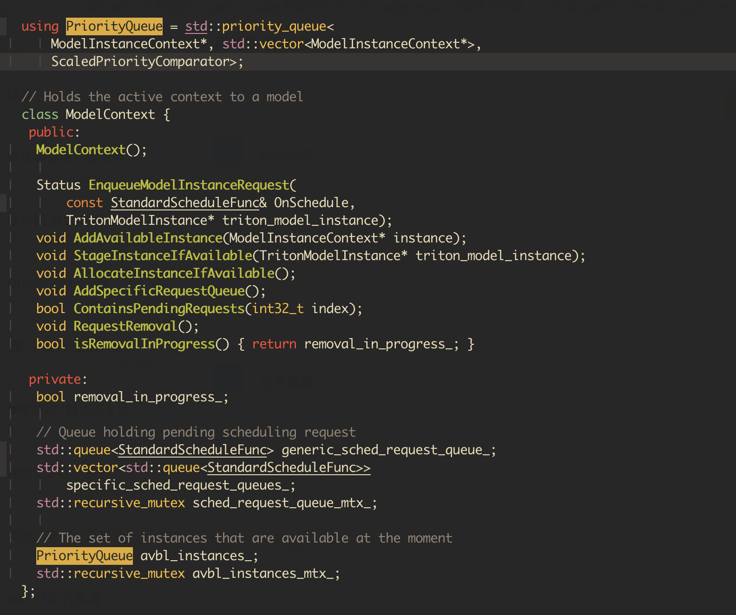
Task: Click the ContainsPendingRequests method name
Action: click(x=159, y=309)
